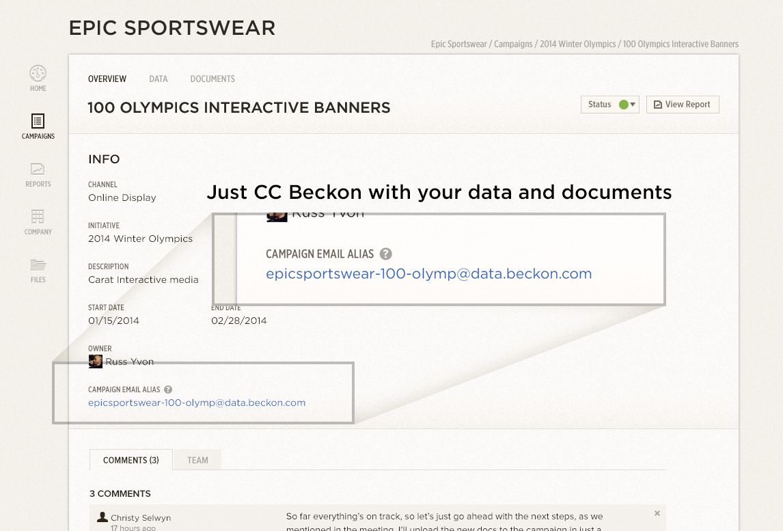Click the chart icon inside View Report
This screenshot has width=783, height=531.
[x=658, y=105]
